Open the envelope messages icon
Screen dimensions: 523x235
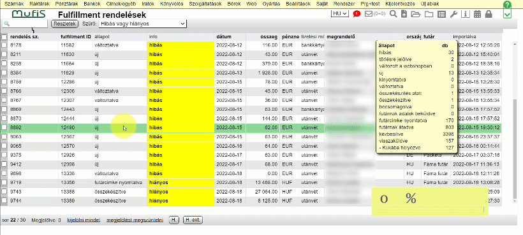coord(368,14)
